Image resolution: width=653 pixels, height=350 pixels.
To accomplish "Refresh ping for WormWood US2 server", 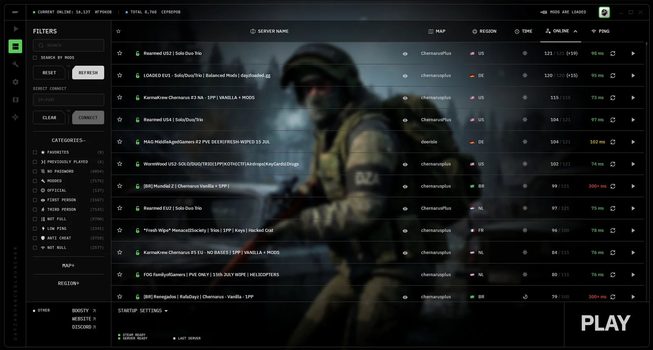I will (613, 164).
